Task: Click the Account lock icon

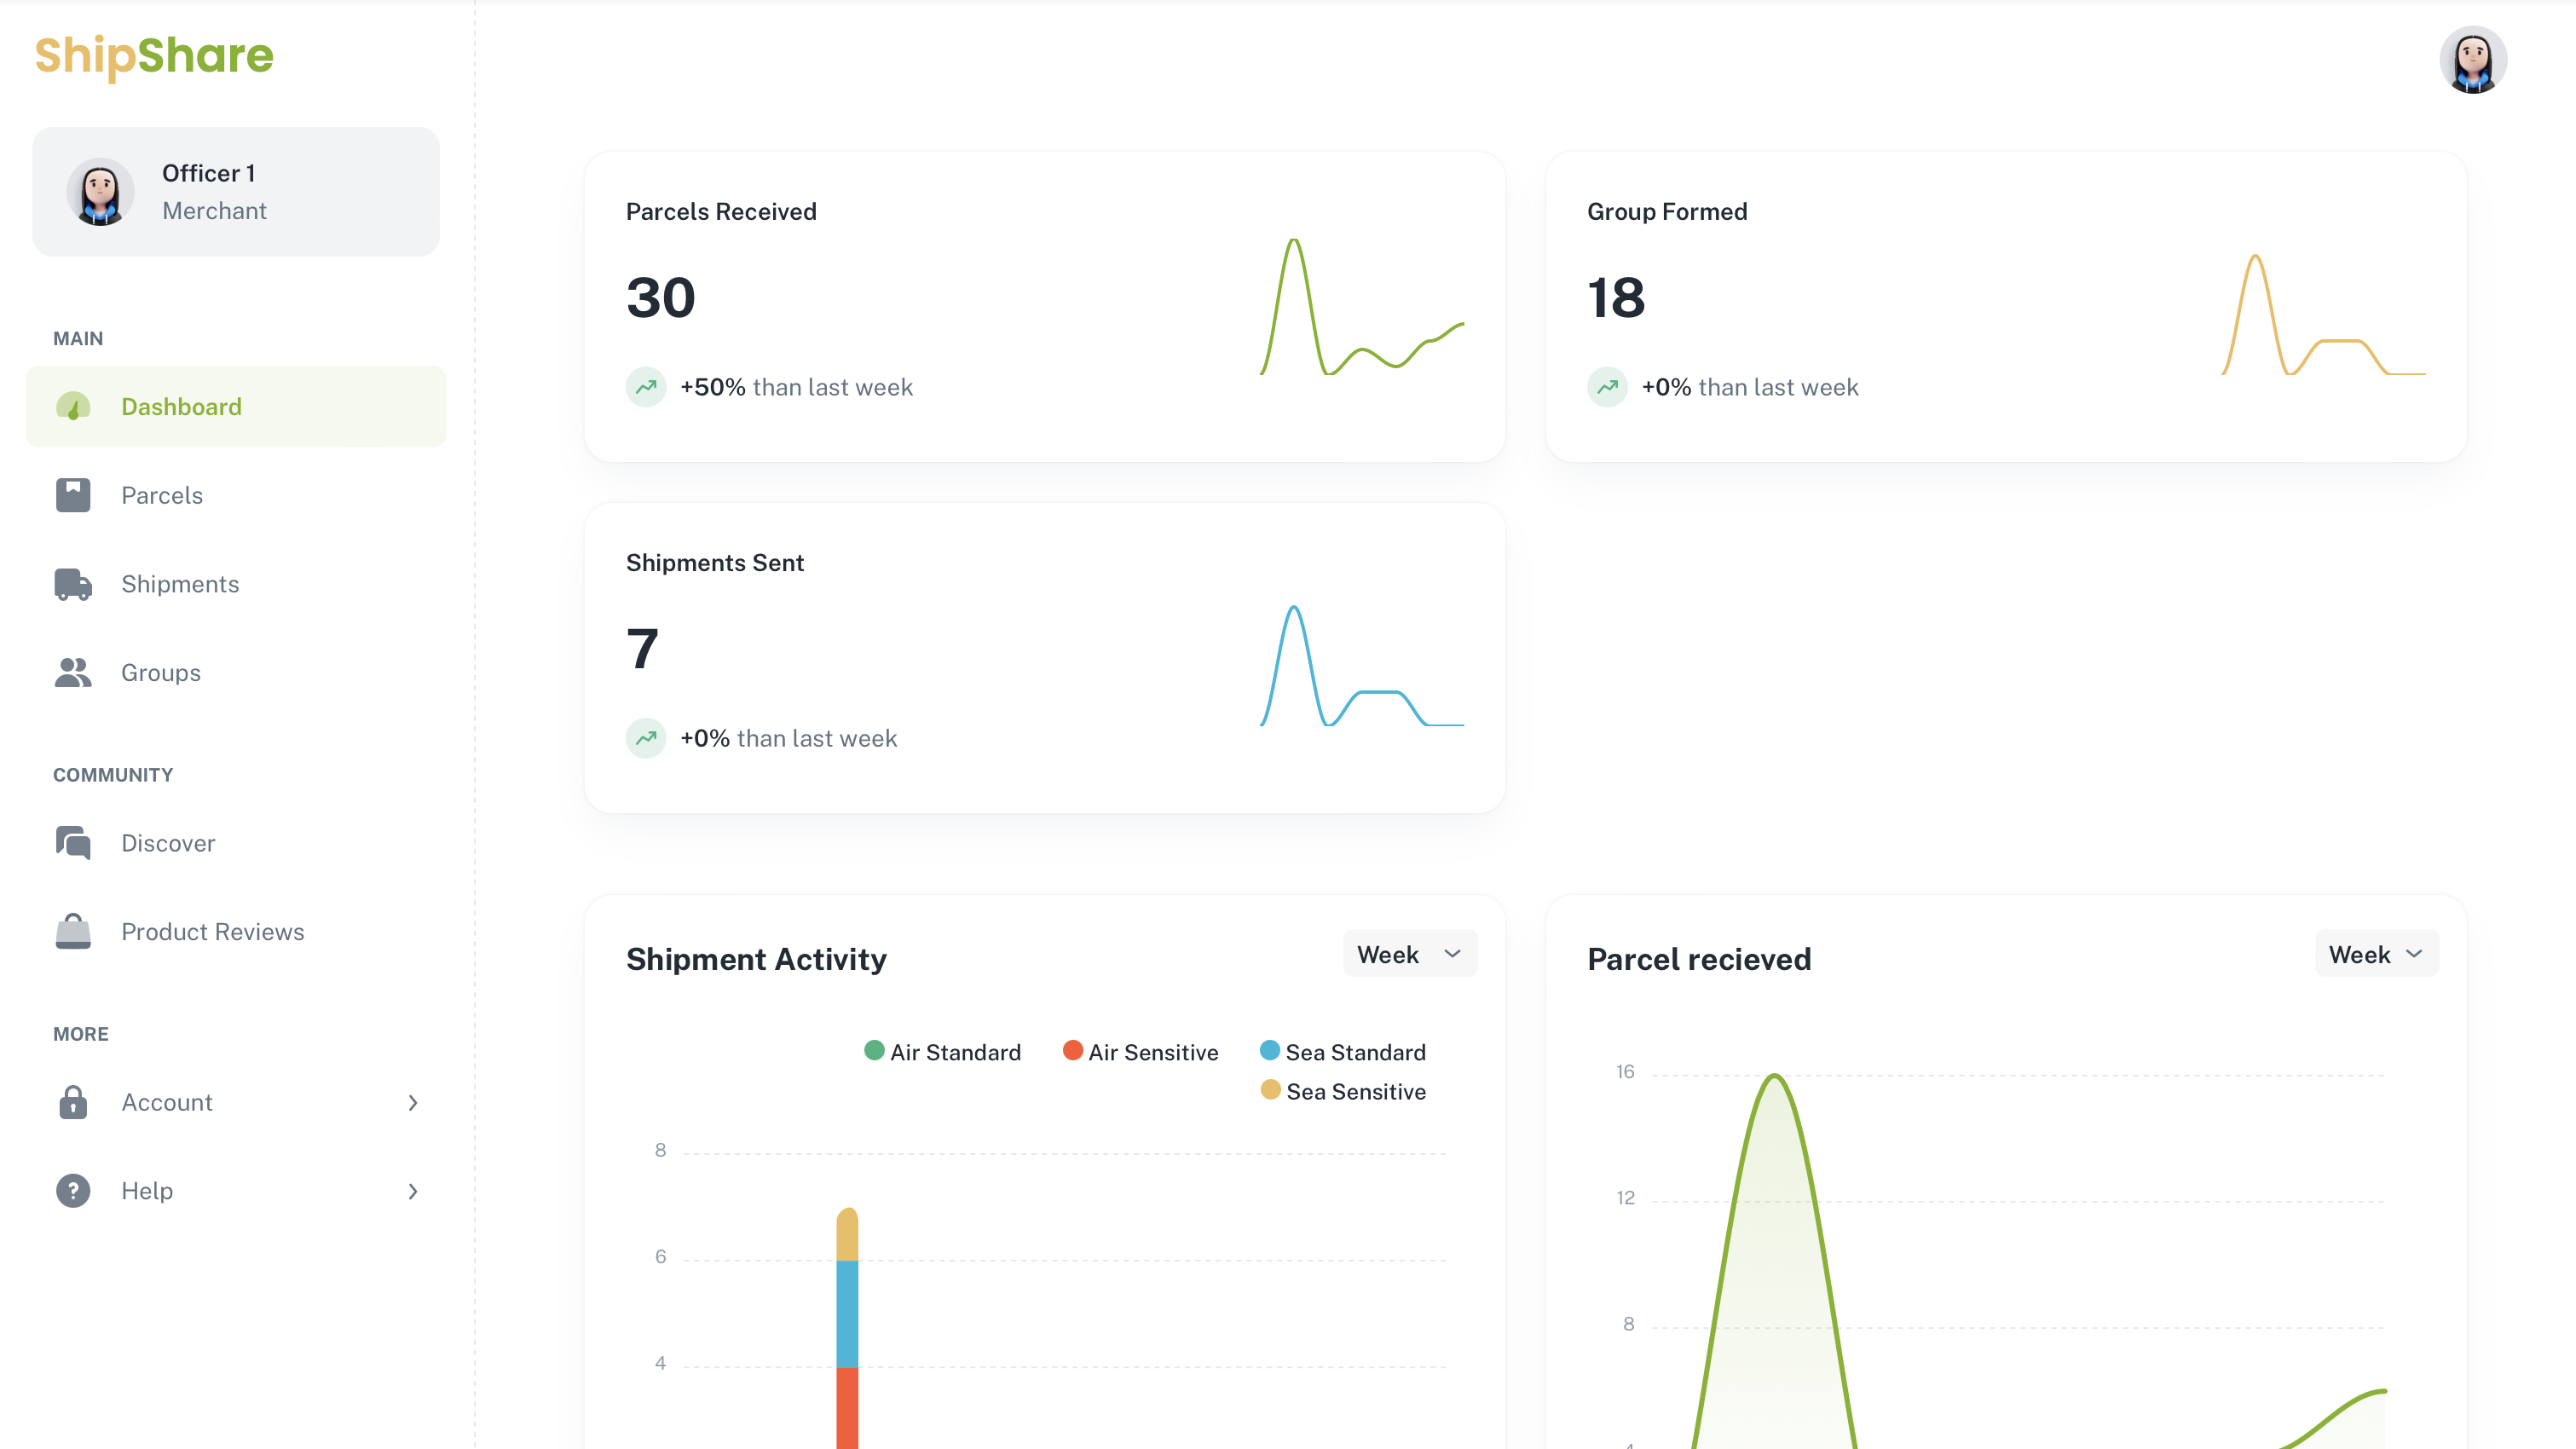Action: pyautogui.click(x=73, y=1102)
